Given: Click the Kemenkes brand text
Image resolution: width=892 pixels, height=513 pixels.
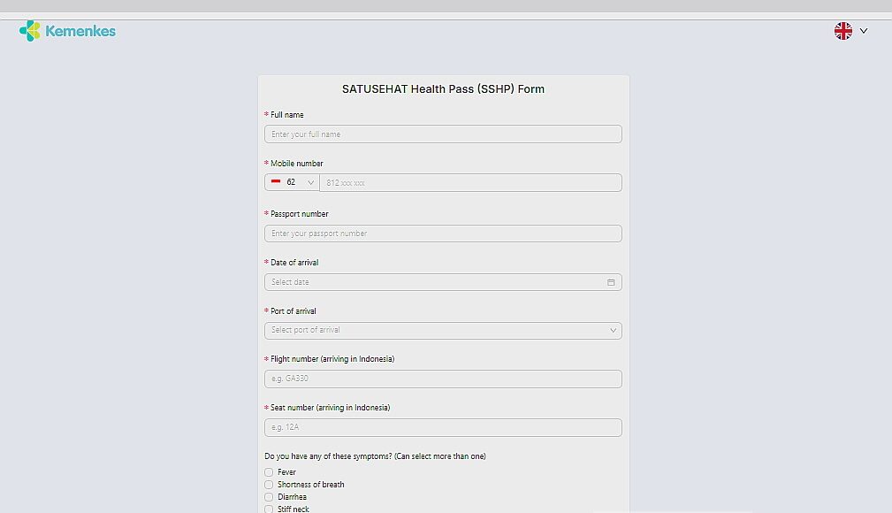Looking at the screenshot, I should [x=80, y=32].
